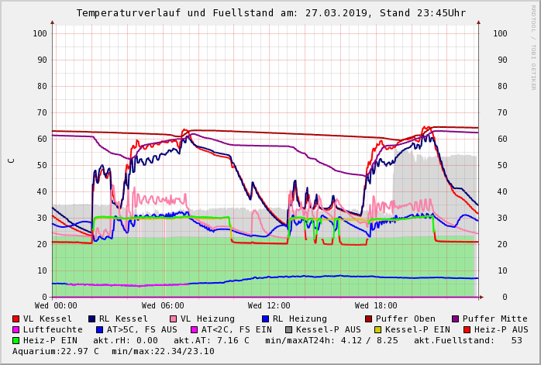Click the Wed 06:00 time axis label
This screenshot has width=541, height=365.
tap(163, 306)
